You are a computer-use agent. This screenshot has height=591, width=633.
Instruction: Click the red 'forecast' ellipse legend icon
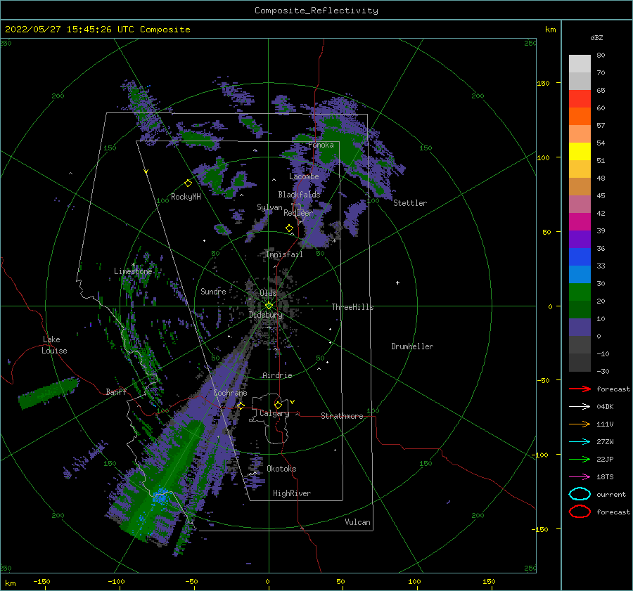580,512
